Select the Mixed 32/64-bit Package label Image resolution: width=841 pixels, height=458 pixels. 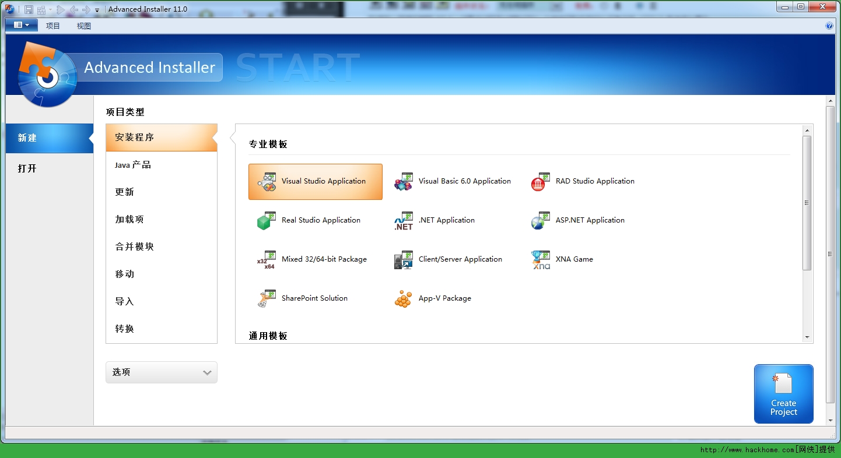(324, 259)
